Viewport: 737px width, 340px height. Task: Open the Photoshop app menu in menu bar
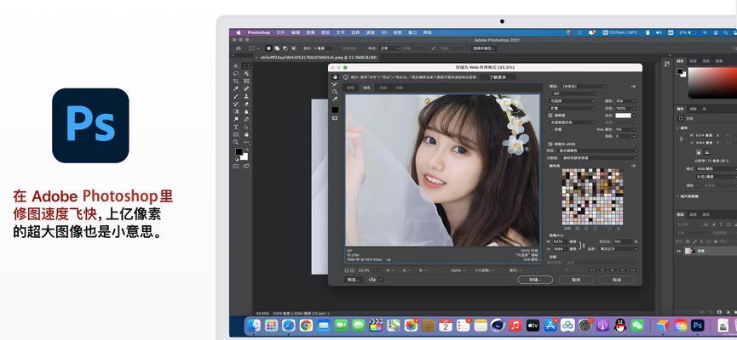click(259, 32)
